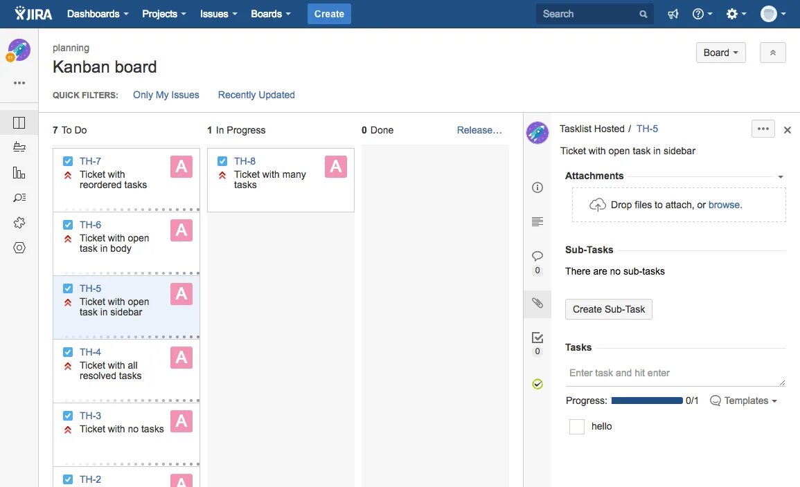Click the JIRA logo
Screen dimensions: 800x487
pyautogui.click(x=33, y=14)
